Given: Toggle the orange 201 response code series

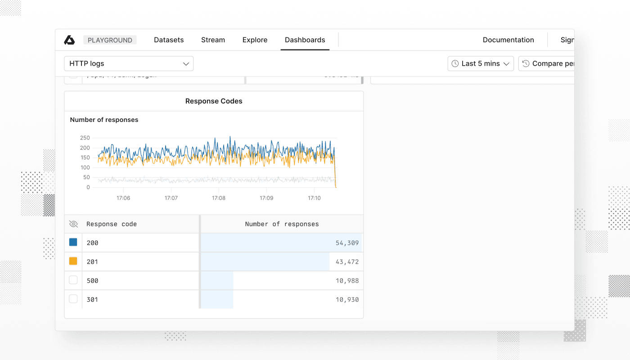Looking at the screenshot, I should 73,261.
